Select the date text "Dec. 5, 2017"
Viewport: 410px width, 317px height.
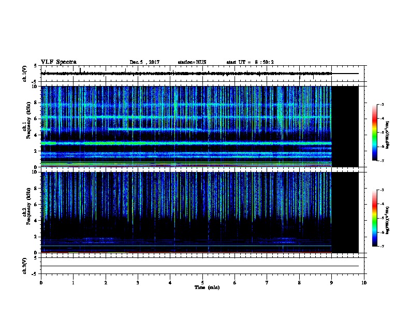[144, 62]
